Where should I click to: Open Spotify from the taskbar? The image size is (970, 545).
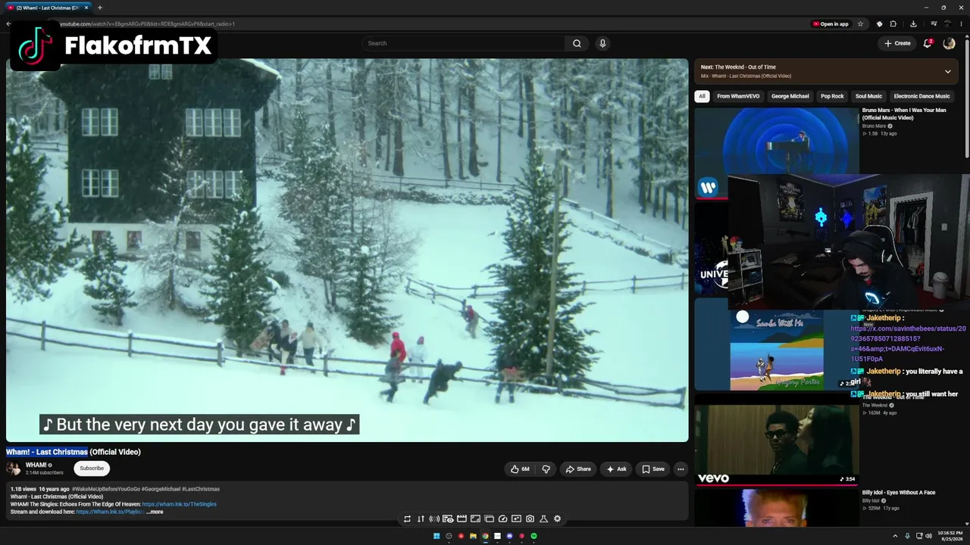(x=533, y=536)
